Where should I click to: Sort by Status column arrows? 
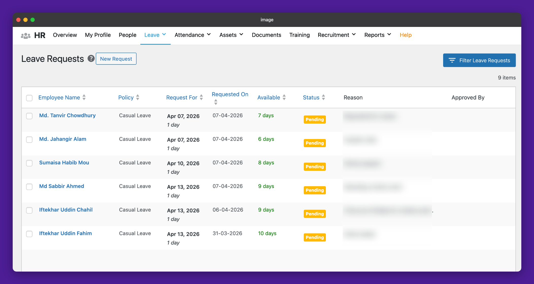(323, 97)
